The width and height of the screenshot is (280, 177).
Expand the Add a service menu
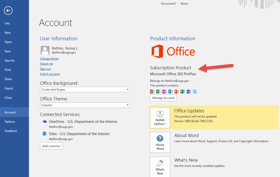coord(52,146)
